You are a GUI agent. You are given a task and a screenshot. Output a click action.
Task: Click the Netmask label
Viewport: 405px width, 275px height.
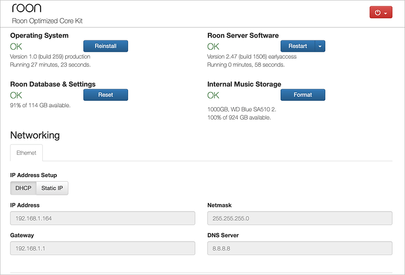220,205
